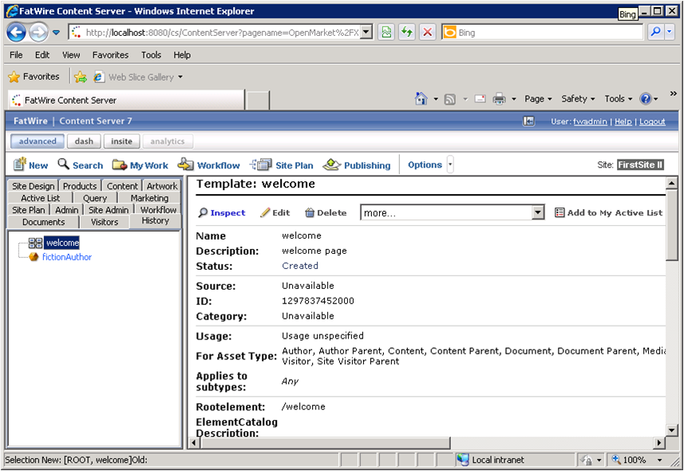Select the Active List tab
Screen dimensions: 684x471
click(x=41, y=198)
